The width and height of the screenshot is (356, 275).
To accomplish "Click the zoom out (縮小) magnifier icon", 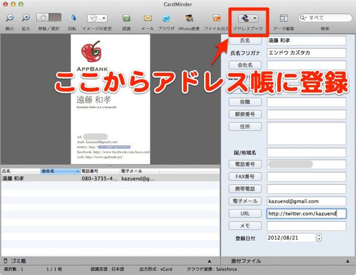I will coord(9,18).
